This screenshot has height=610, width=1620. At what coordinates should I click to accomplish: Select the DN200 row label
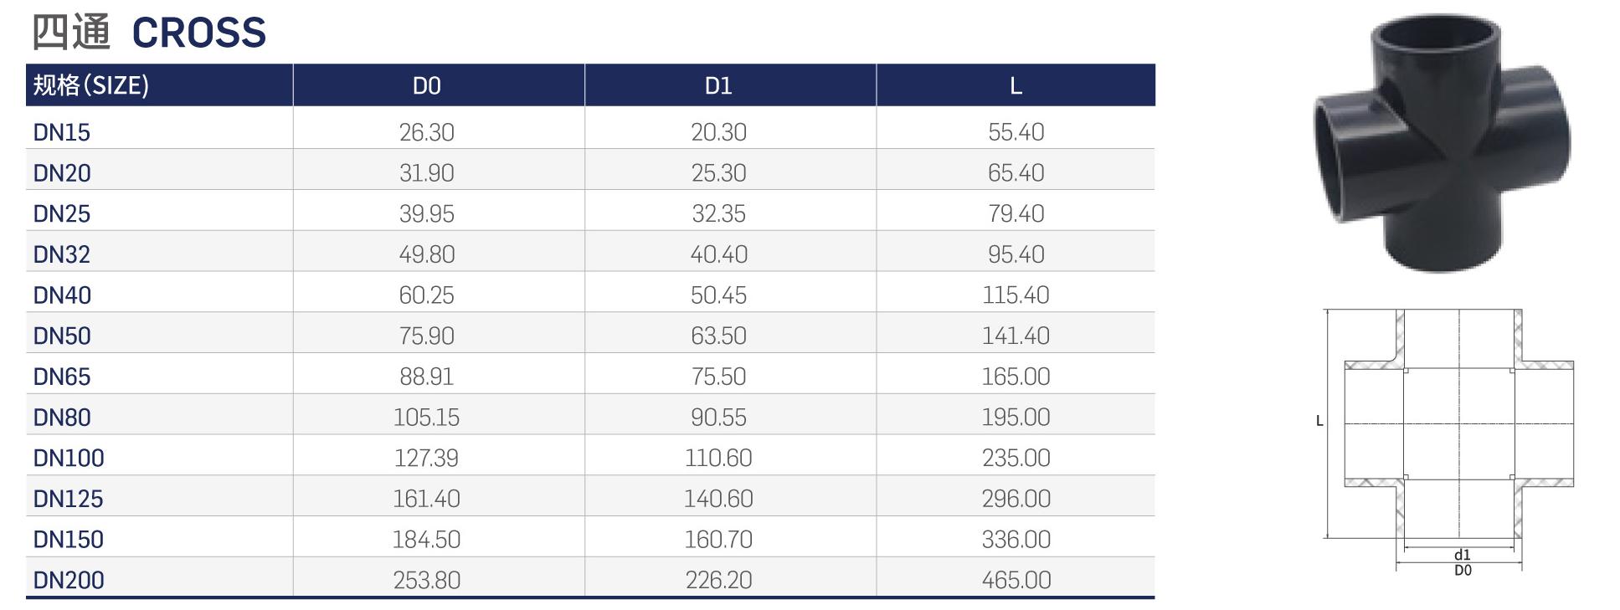point(69,580)
